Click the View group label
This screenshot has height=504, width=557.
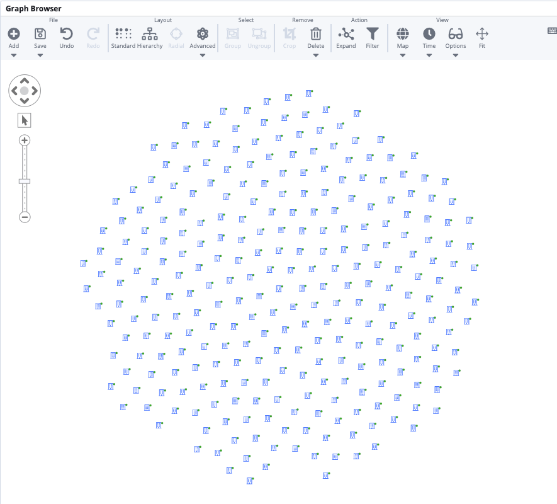tap(442, 20)
